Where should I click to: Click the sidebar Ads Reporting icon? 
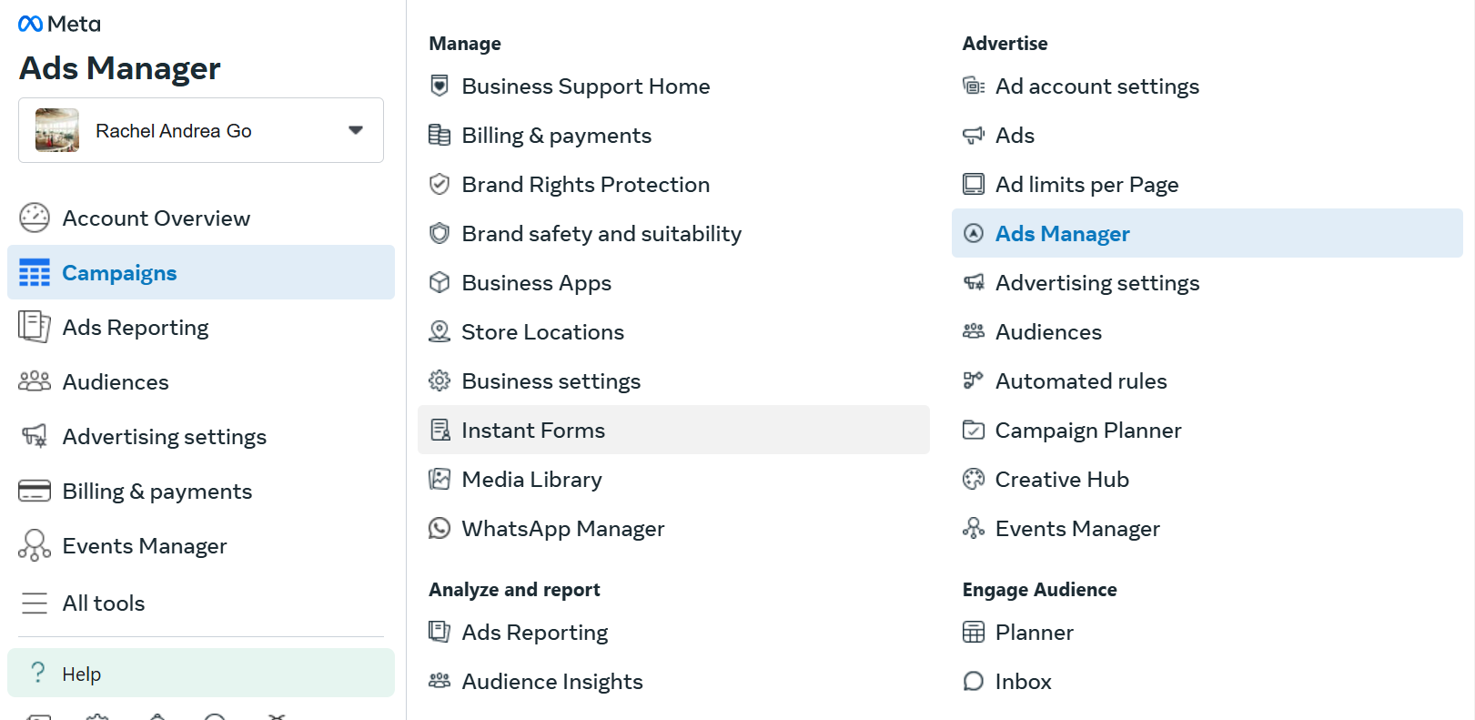pyautogui.click(x=35, y=327)
